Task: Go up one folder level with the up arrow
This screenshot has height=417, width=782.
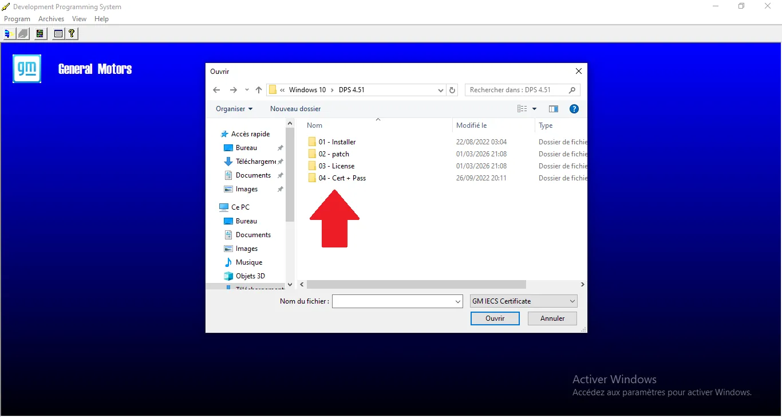Action: click(259, 90)
